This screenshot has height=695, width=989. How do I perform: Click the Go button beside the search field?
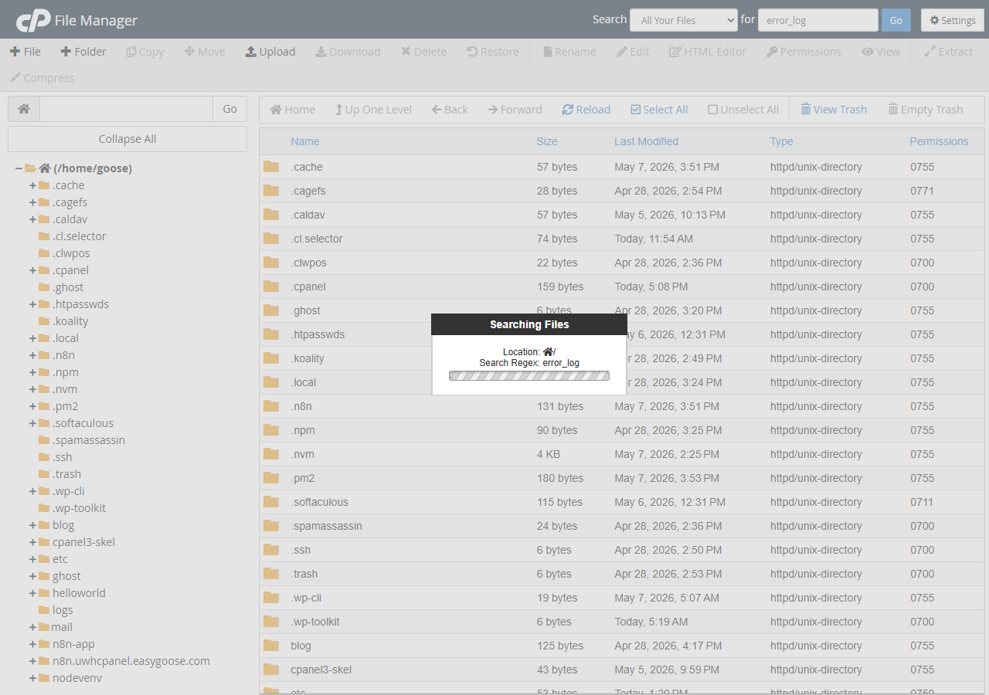pos(896,20)
